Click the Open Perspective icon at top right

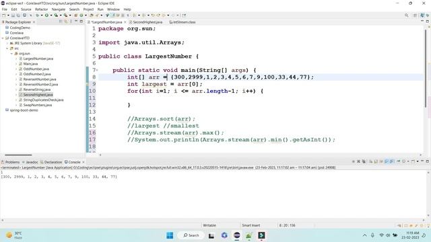coord(415,15)
